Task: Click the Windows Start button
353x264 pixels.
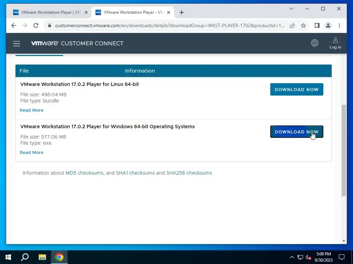Action: [x=8, y=257]
